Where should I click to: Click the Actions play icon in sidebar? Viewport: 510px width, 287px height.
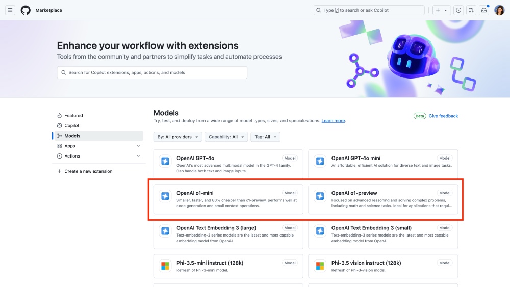pos(59,156)
